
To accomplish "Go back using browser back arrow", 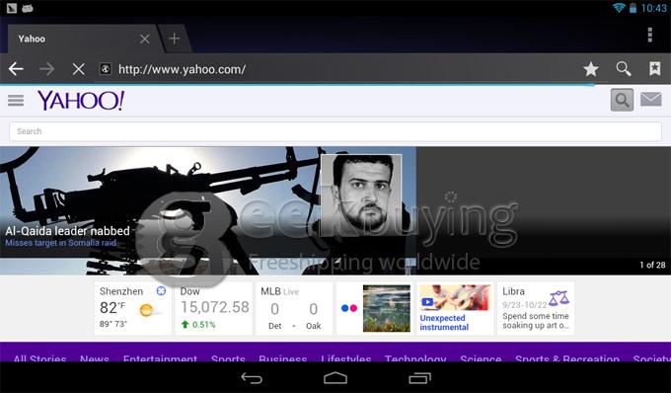I will coord(16,68).
